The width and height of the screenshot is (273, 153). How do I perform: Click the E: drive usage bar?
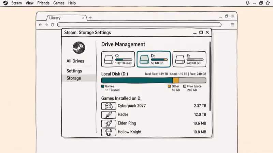[195, 60]
